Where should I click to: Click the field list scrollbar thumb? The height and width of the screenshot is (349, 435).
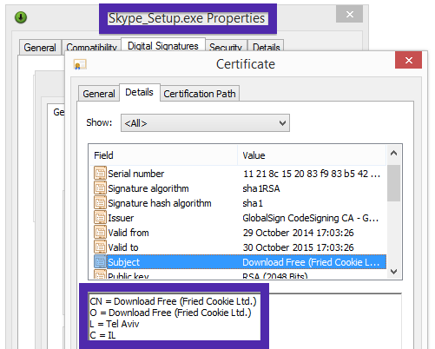[393, 183]
